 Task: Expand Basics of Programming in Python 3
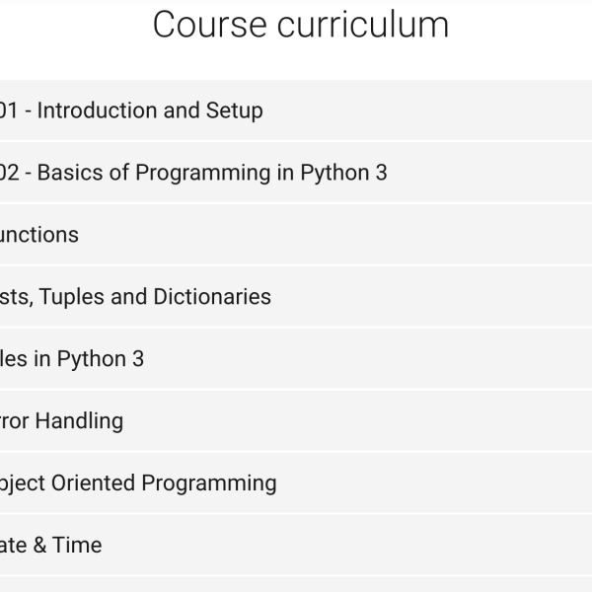coord(296,173)
